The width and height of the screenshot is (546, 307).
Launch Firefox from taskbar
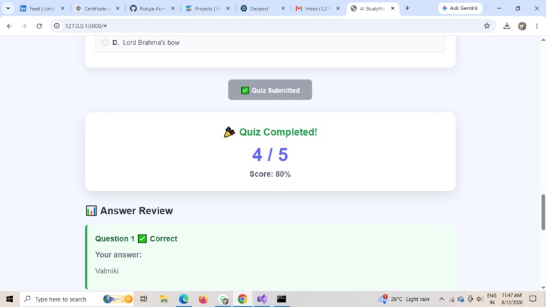(203, 299)
